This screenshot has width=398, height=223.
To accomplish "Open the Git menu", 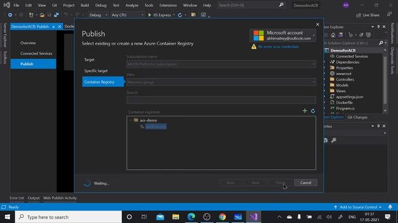I will (x=54, y=5).
